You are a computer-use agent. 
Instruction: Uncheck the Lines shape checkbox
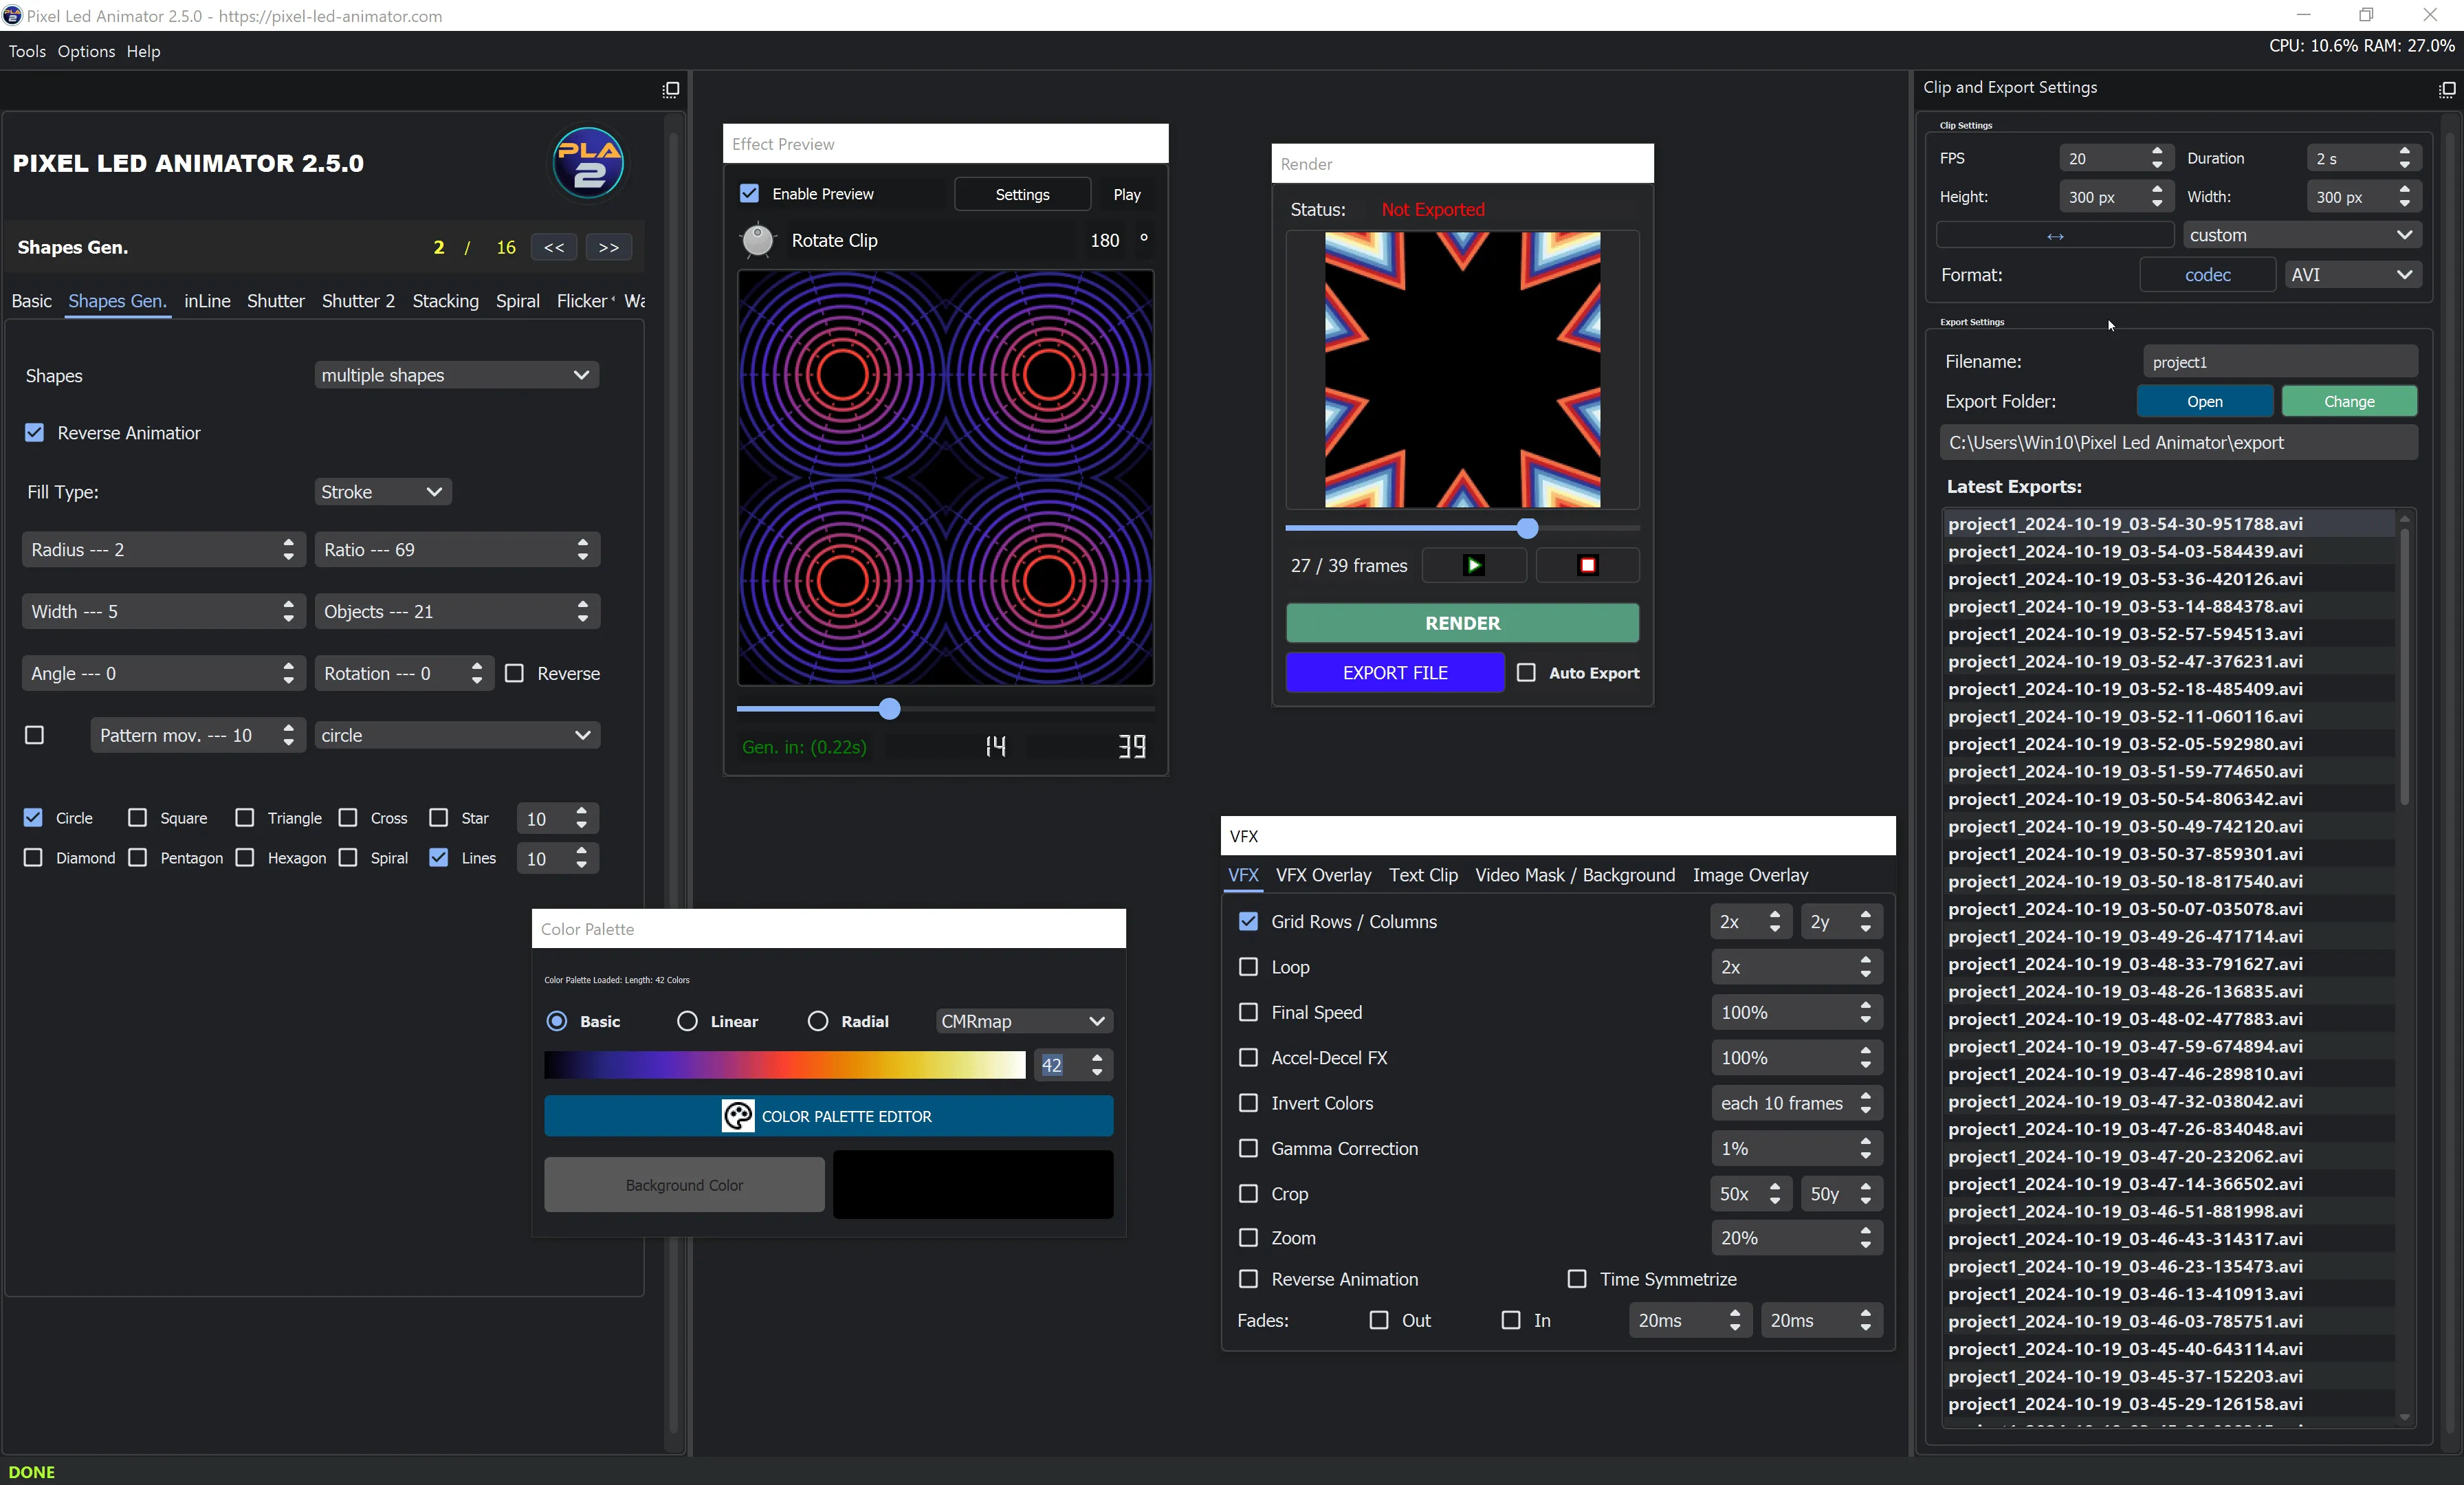[438, 857]
